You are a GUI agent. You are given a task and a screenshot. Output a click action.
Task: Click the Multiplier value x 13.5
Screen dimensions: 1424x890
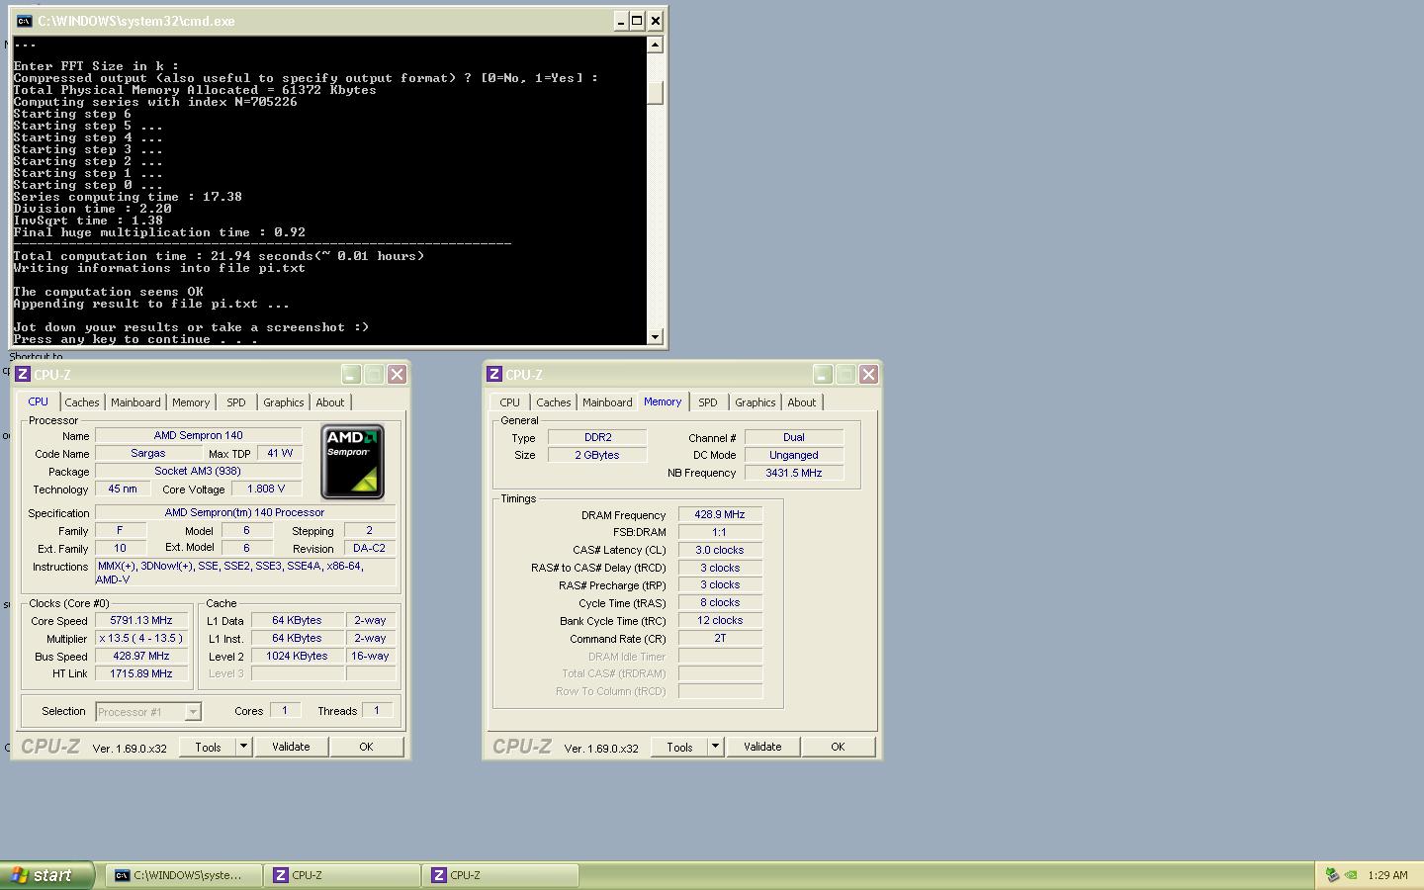point(141,639)
